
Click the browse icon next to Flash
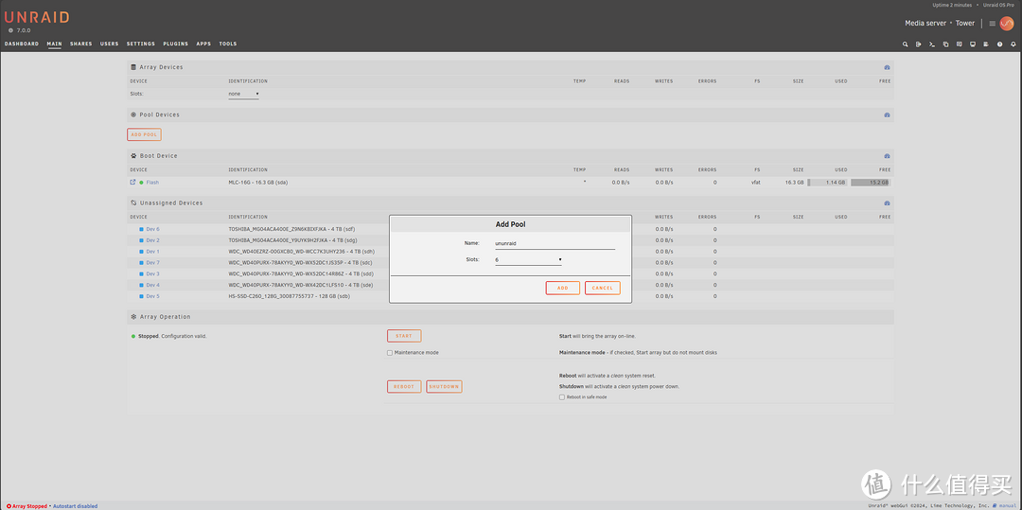[133, 183]
